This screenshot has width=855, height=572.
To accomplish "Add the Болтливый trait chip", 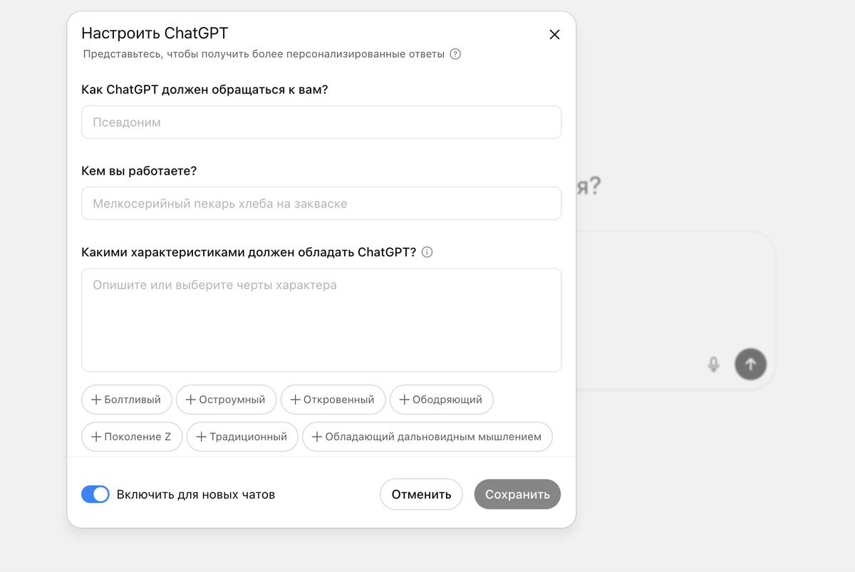I will [x=126, y=400].
